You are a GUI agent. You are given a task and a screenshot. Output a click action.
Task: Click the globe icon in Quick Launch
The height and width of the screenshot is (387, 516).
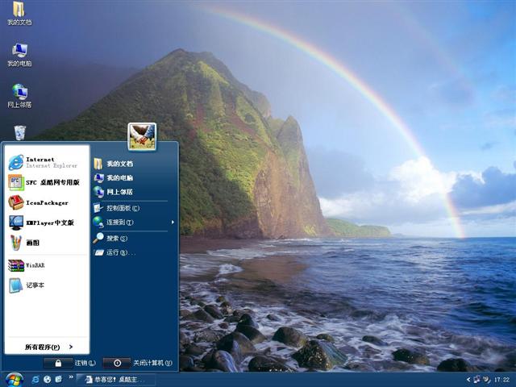coord(47,380)
